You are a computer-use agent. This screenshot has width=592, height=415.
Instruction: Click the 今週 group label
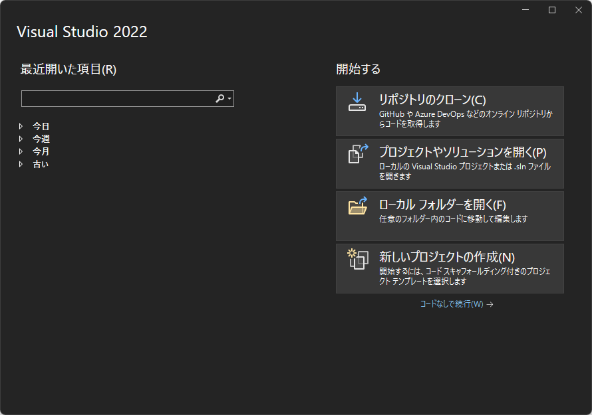coord(41,139)
